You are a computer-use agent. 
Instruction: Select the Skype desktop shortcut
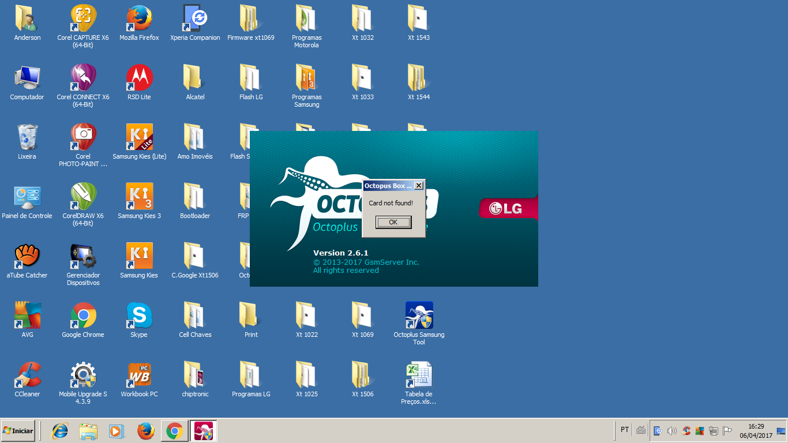coord(139,320)
